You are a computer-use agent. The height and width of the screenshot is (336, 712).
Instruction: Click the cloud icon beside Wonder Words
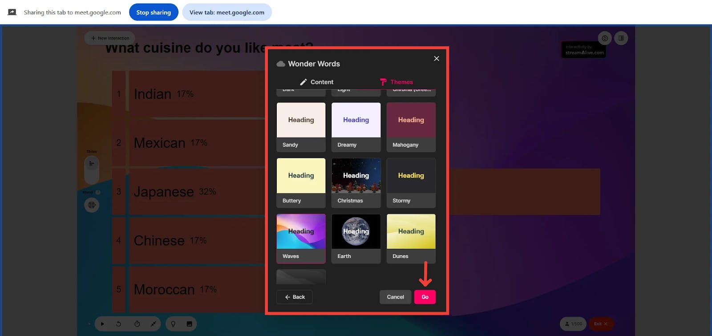click(281, 64)
